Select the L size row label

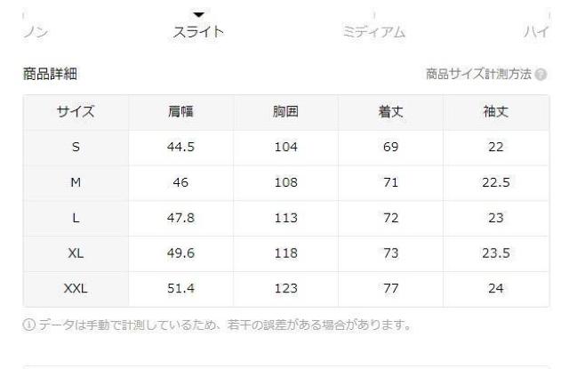76,218
